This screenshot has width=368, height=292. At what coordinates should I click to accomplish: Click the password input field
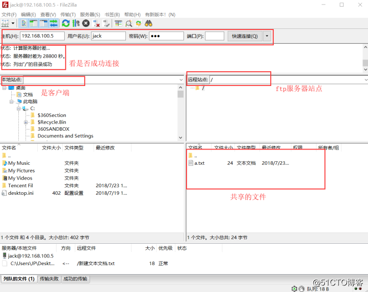click(x=166, y=36)
